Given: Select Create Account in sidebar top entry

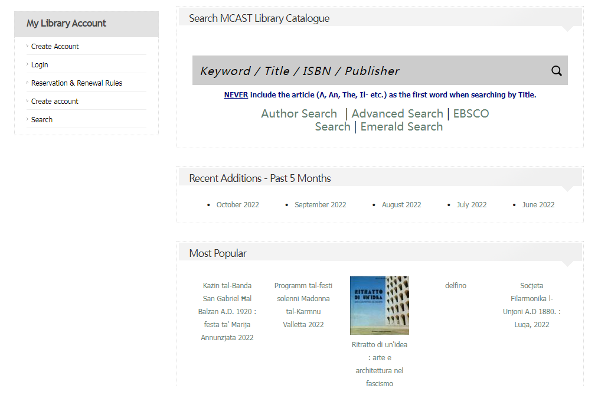Looking at the screenshot, I should point(55,46).
